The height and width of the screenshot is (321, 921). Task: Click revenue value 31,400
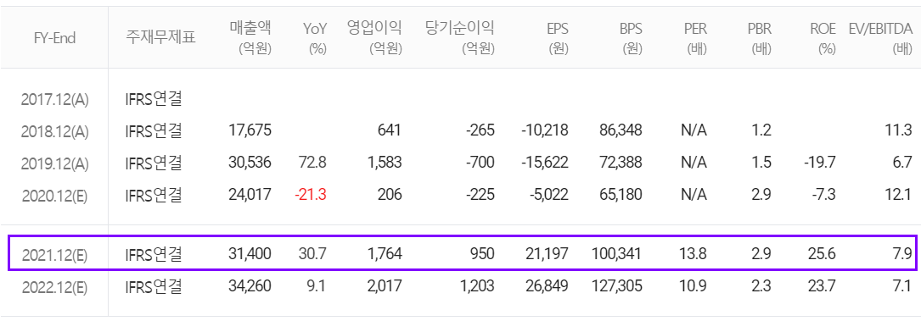(x=250, y=254)
